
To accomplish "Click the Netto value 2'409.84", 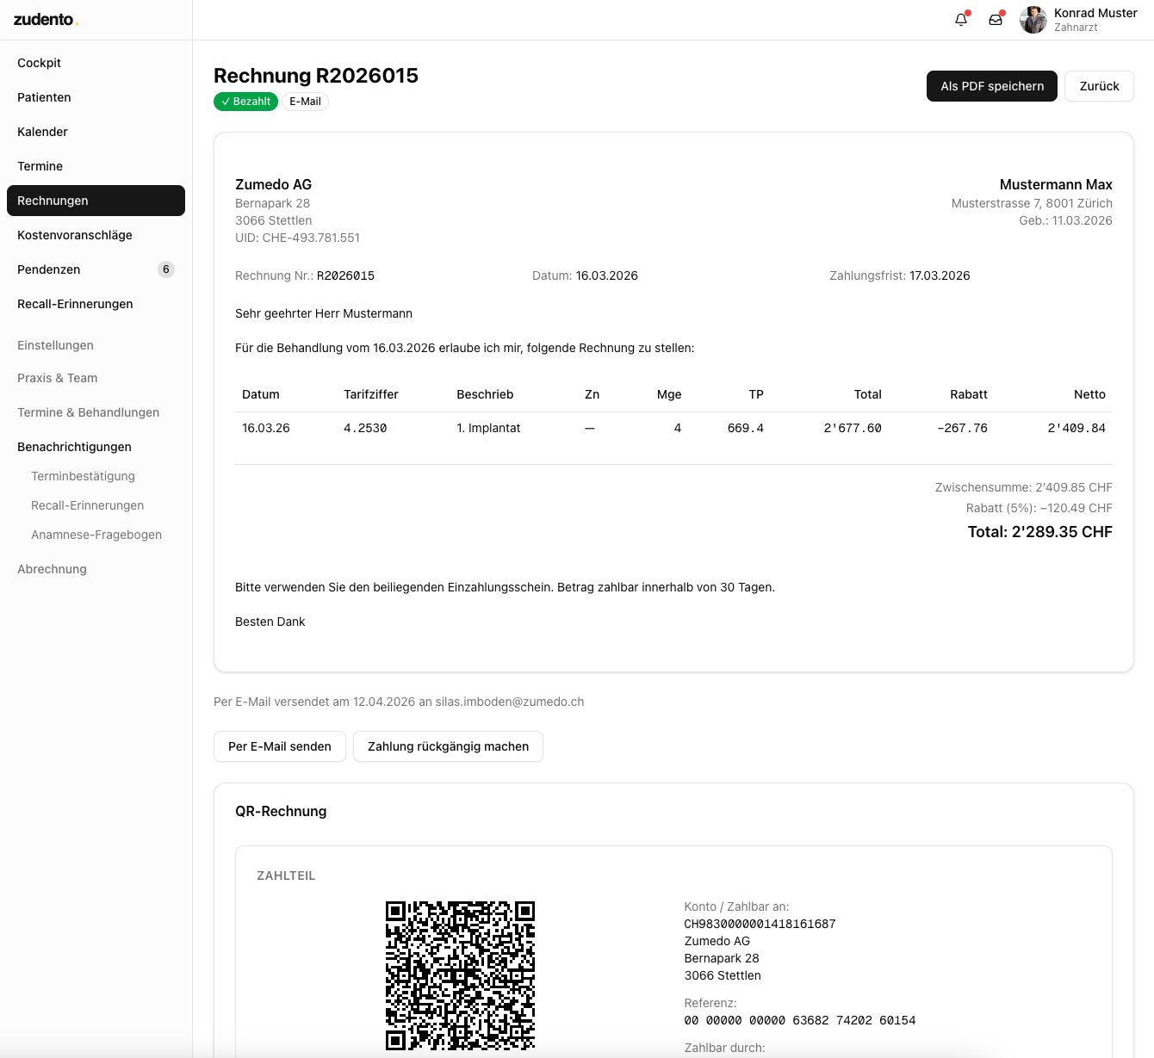I will (x=1076, y=428).
